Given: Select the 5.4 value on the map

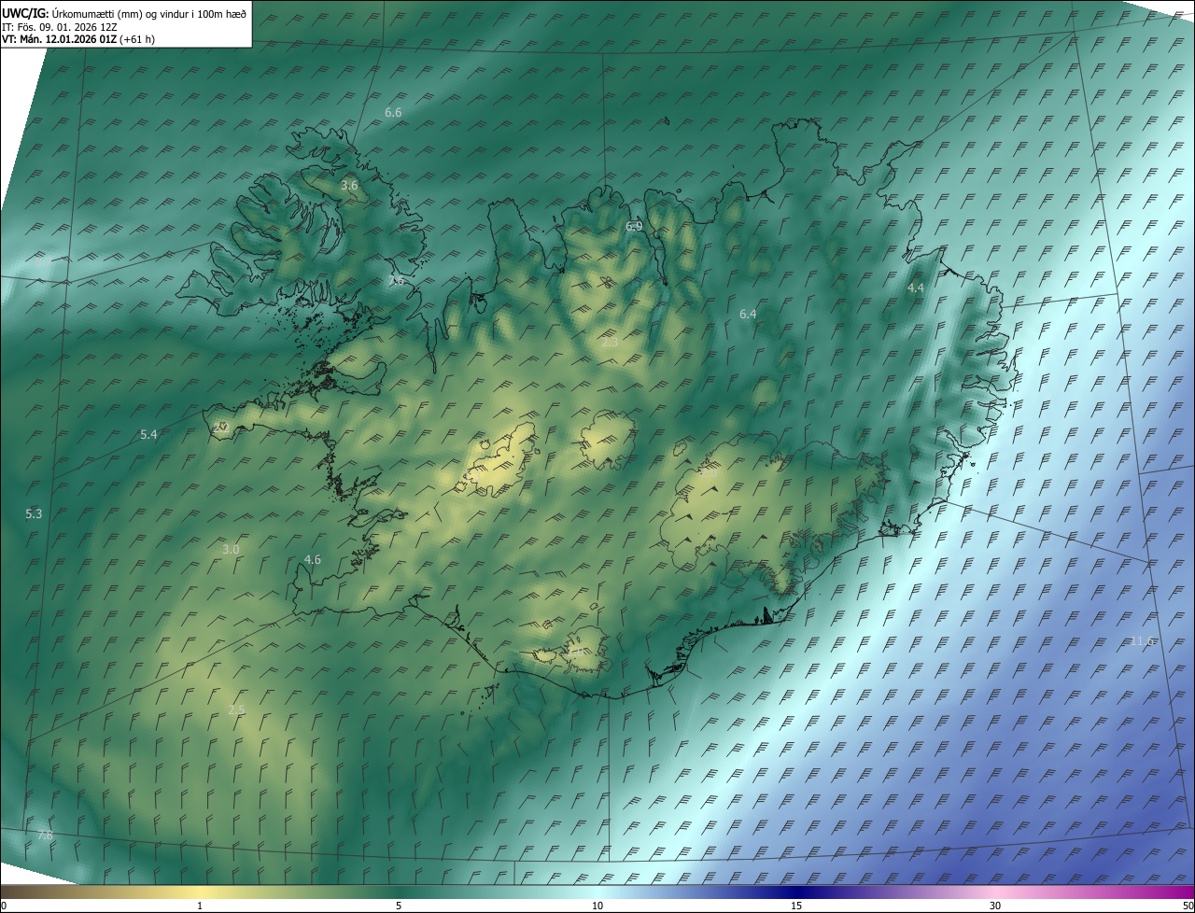Looking at the screenshot, I should pyautogui.click(x=148, y=434).
